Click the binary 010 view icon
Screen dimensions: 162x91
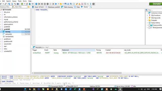[82, 4]
